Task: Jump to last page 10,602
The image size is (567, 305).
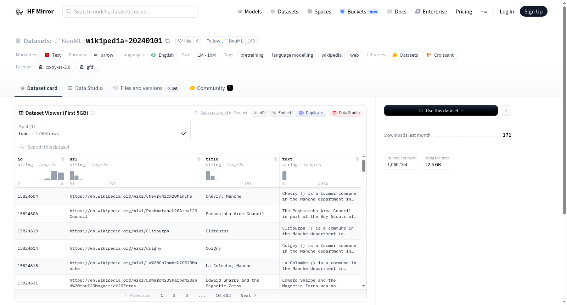Action: coord(223,295)
